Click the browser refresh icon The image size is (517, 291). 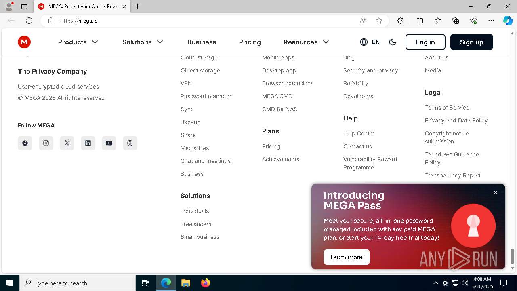[29, 21]
